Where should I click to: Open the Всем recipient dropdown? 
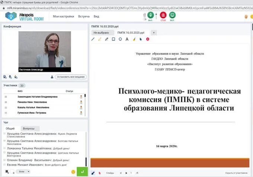pos(23,171)
